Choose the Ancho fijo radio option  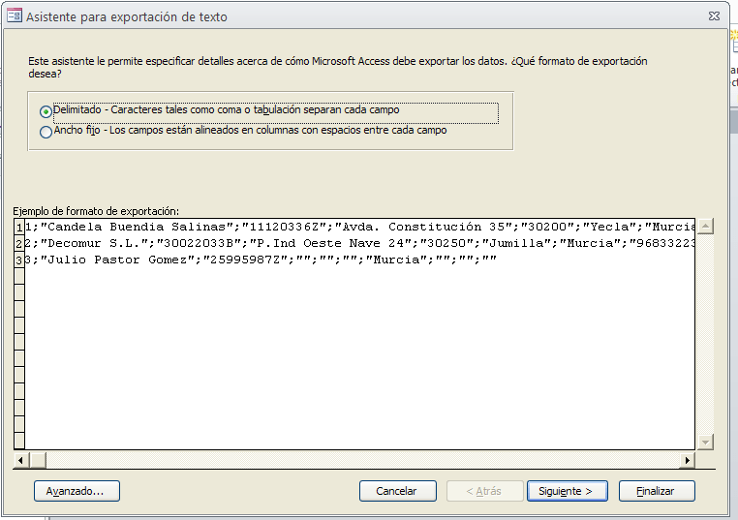pos(46,132)
